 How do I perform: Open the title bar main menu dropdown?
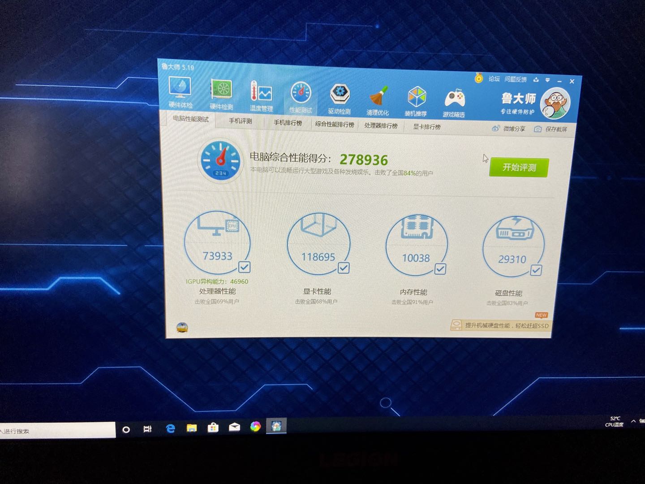pyautogui.click(x=547, y=80)
